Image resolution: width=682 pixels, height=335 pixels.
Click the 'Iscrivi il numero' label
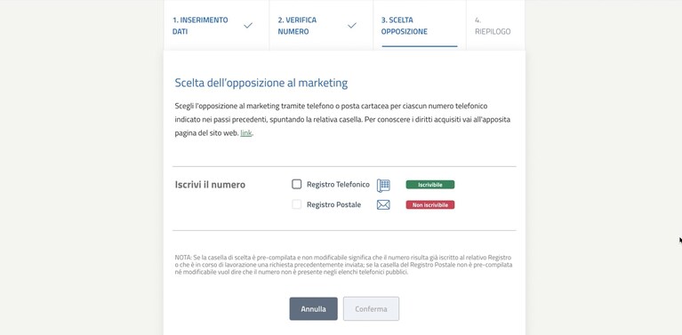pyautogui.click(x=210, y=185)
